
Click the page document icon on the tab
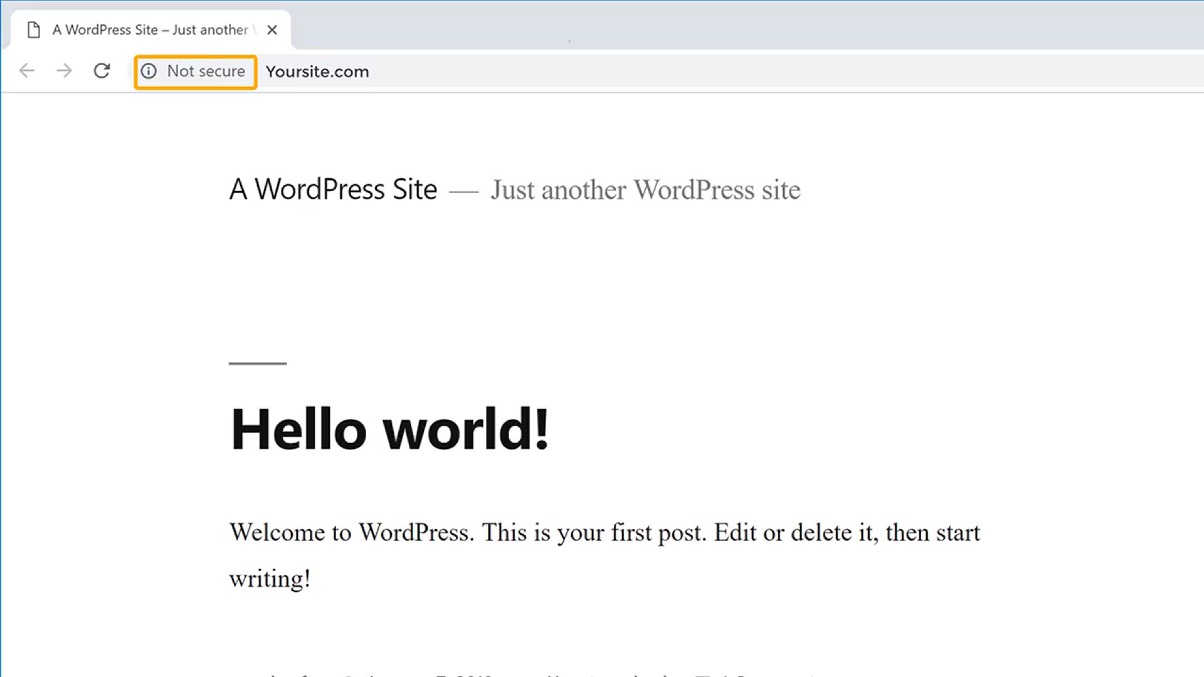[x=34, y=30]
